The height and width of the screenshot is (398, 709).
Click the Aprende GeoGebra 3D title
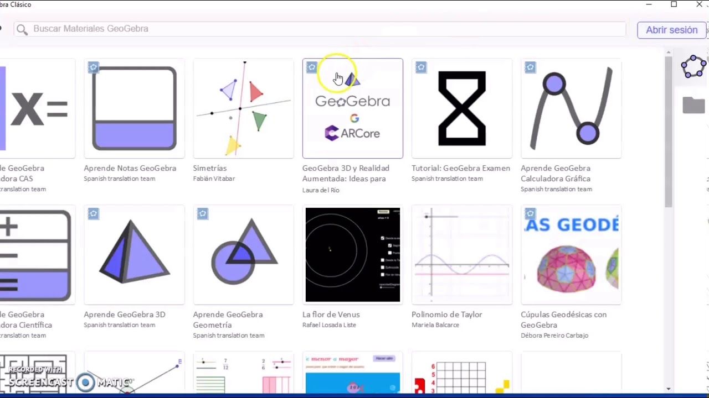coord(125,315)
